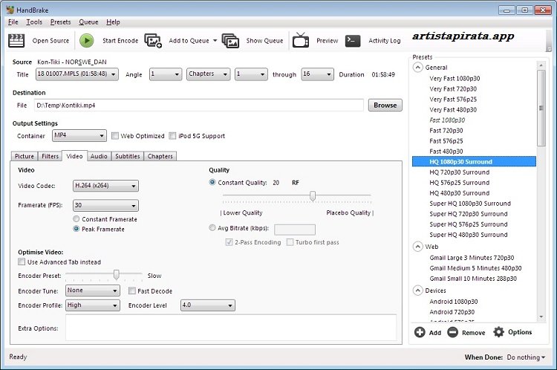The width and height of the screenshot is (557, 370).
Task: Open the Title dropdown
Action: [x=77, y=74]
